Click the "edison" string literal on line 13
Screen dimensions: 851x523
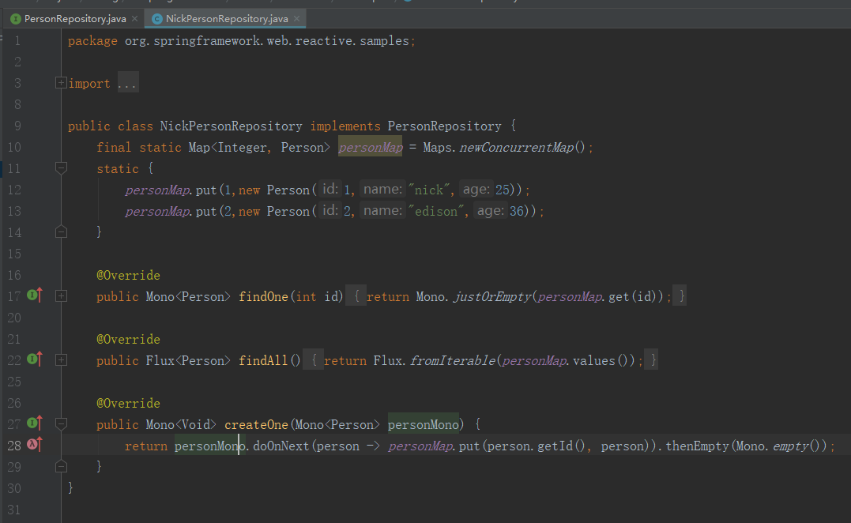[x=436, y=211]
